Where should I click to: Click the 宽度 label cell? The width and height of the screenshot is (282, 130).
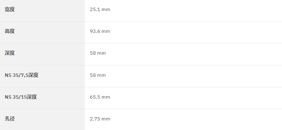[42, 10]
